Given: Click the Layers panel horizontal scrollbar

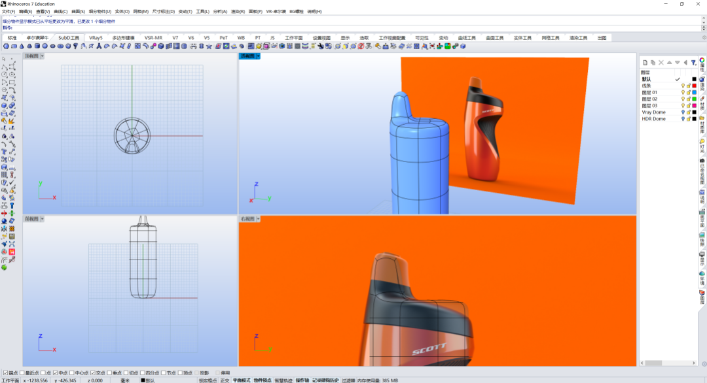Looking at the screenshot, I should point(668,363).
